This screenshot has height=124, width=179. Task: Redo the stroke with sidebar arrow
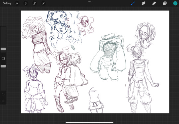pos(3,101)
